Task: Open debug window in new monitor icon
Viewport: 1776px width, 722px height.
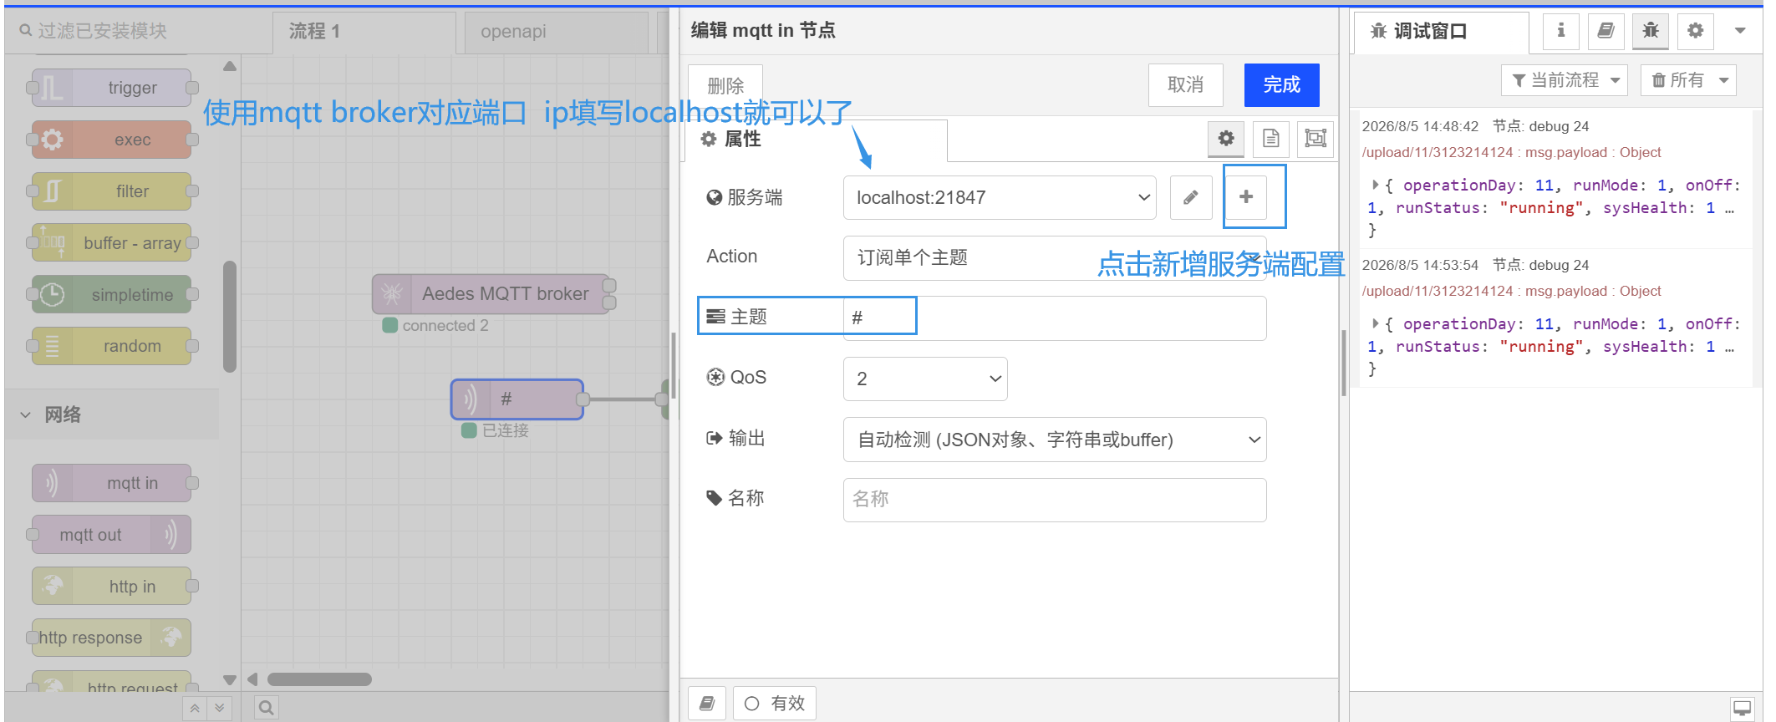Action: click(1743, 709)
